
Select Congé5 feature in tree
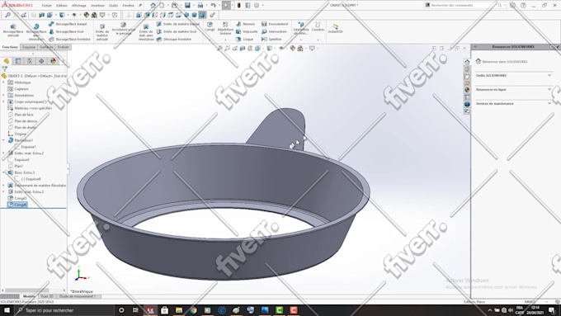(x=17, y=198)
